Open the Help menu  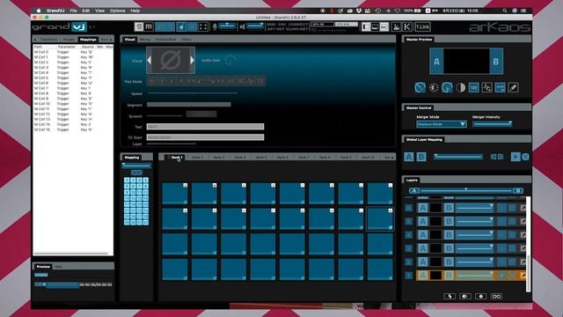[x=135, y=11]
